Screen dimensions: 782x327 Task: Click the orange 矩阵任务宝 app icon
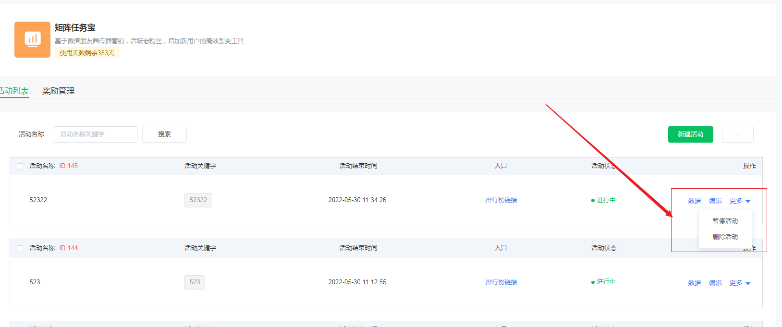32,39
